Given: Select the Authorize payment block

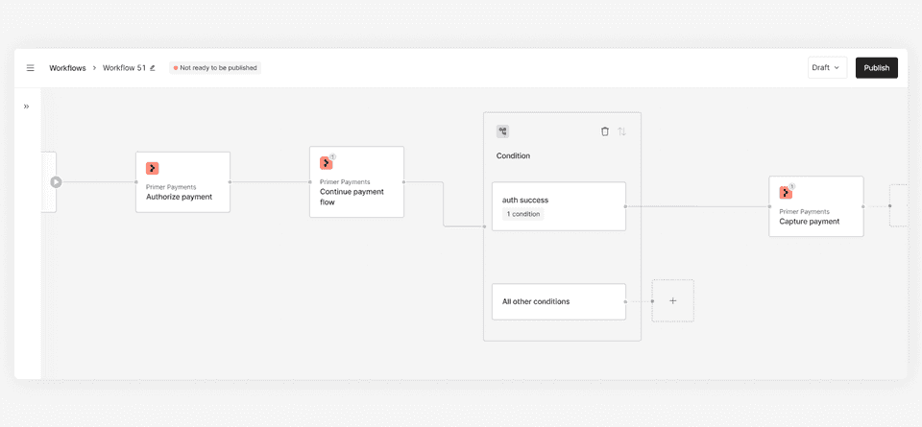Looking at the screenshot, I should [182, 182].
